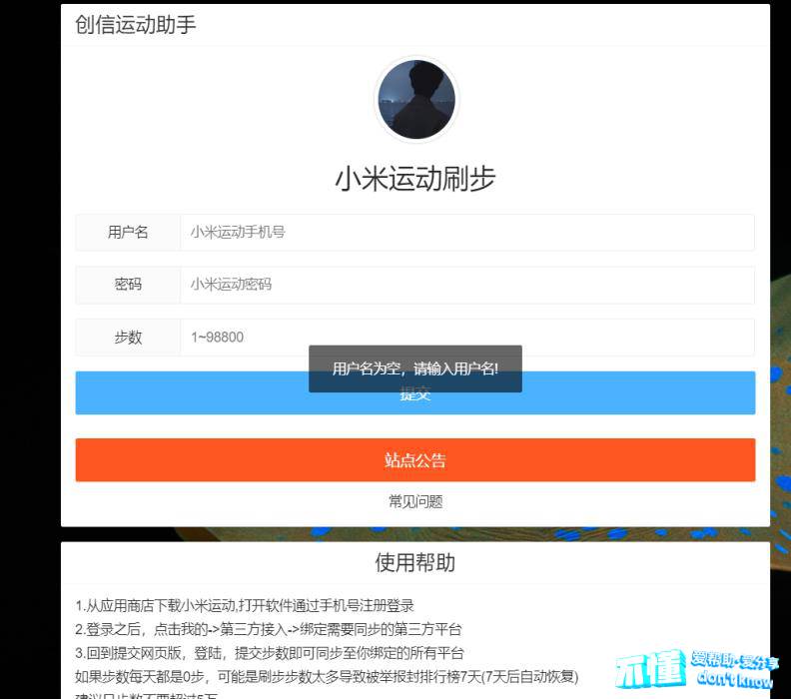Click the 如果步数每天都是0步 note line

(327, 676)
